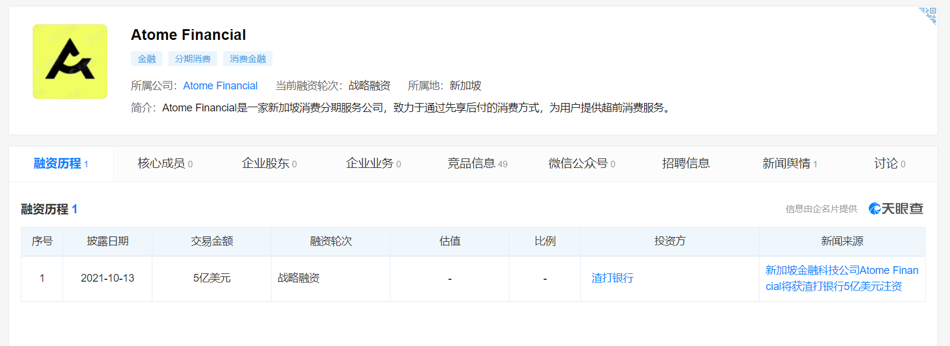This screenshot has height=346, width=950.
Task: Switch to the 微信公众号 tab
Action: 582,164
